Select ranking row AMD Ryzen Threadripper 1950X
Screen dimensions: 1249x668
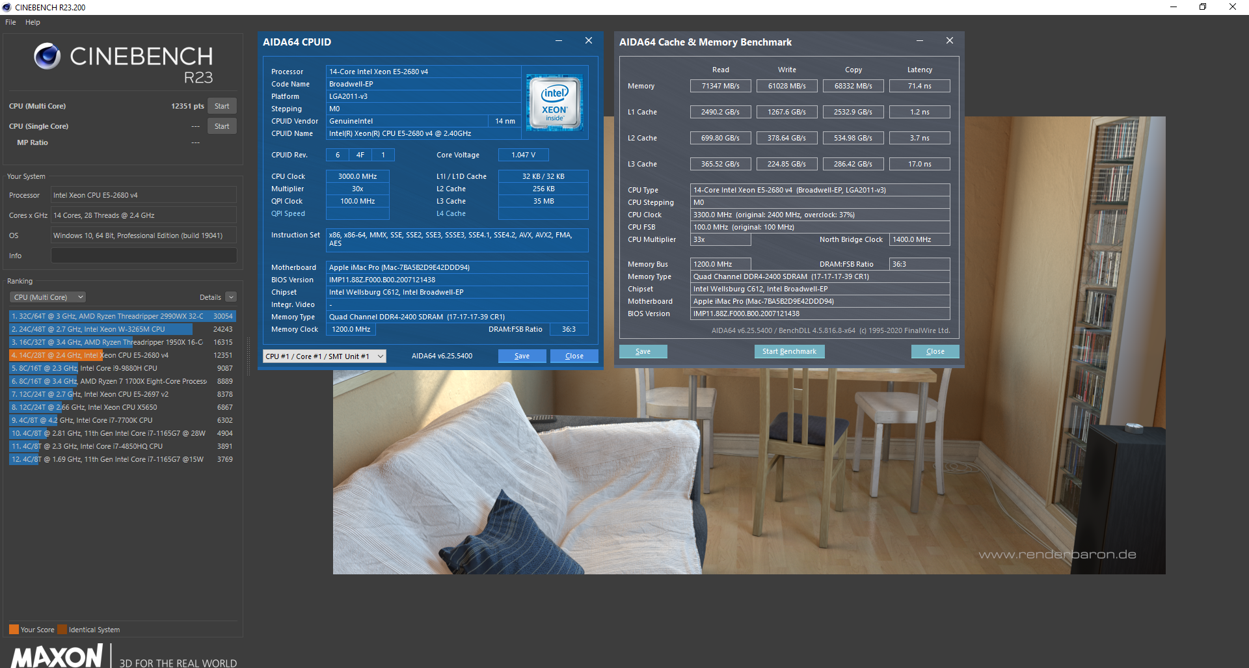pyautogui.click(x=122, y=342)
